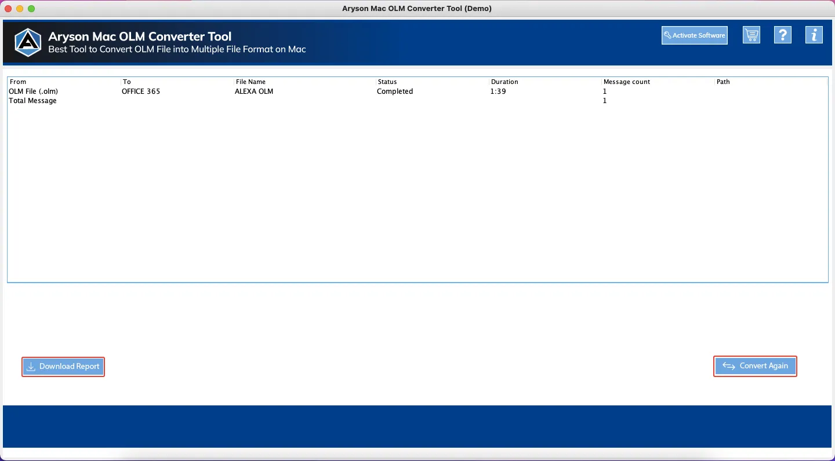Click the Activate Software button
Image resolution: width=835 pixels, height=461 pixels.
(695, 35)
